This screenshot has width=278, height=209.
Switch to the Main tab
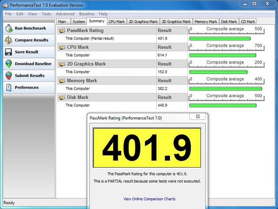click(63, 21)
